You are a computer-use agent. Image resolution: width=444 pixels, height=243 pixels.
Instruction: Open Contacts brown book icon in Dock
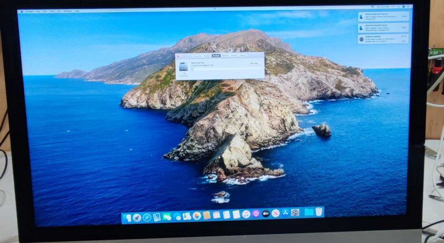coord(206,215)
